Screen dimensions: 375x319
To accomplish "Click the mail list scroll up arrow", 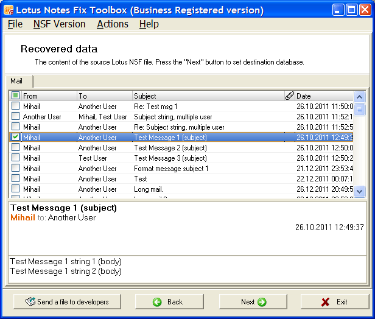I will pos(359,97).
